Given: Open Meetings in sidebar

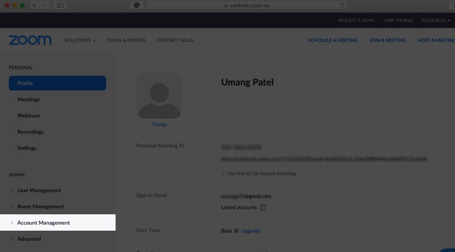Looking at the screenshot, I should (x=28, y=99).
